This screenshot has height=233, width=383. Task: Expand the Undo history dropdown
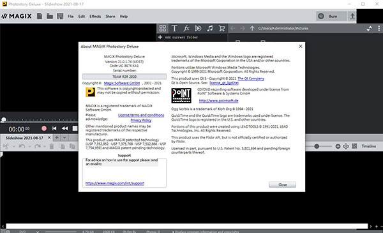[x=29, y=147]
